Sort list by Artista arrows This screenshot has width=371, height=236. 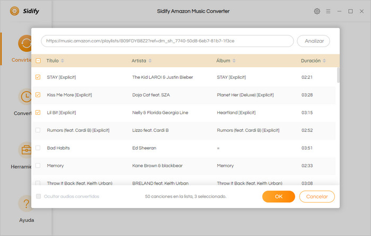(x=150, y=61)
